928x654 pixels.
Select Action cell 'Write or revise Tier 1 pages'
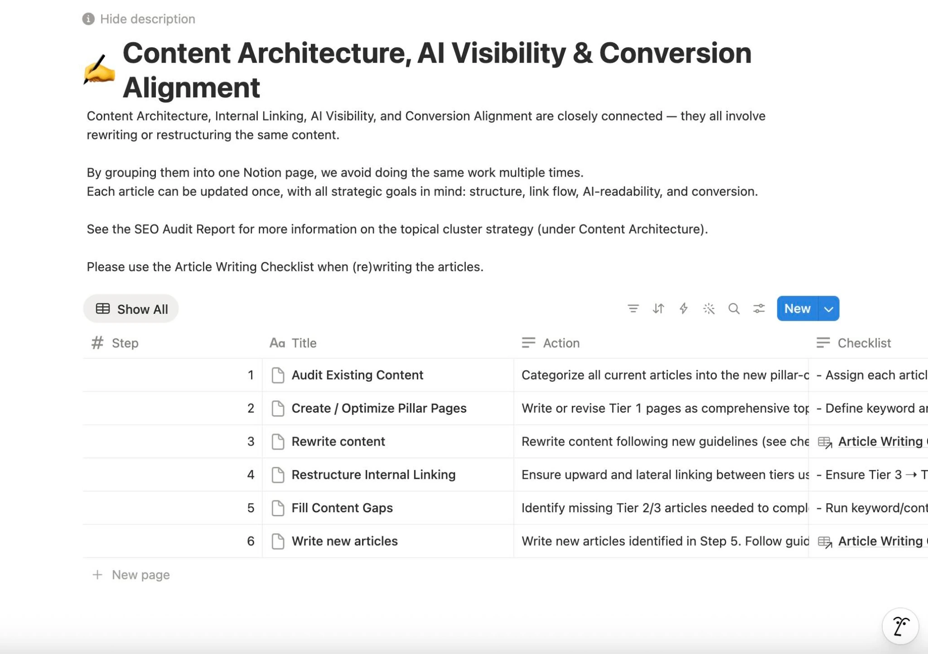(661, 408)
